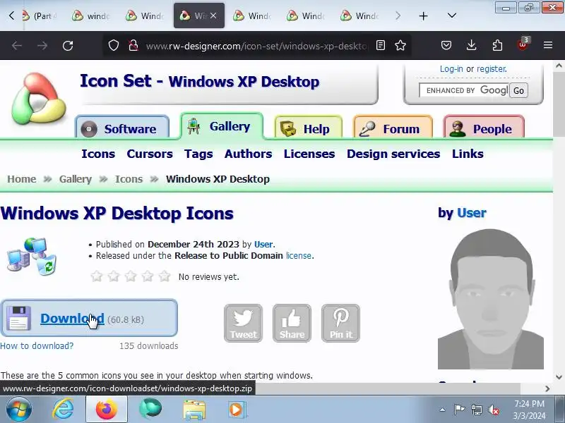Click the floppy disk download icon

pyautogui.click(x=18, y=318)
